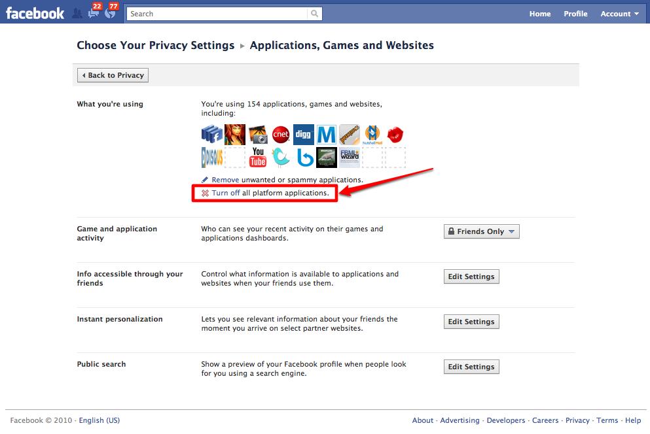Click the Applications, Games and Websites heading
This screenshot has height=434, width=650.
342,45
